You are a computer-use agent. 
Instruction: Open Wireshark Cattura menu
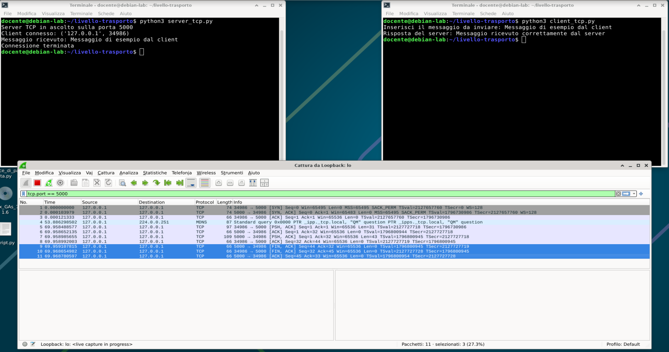106,173
